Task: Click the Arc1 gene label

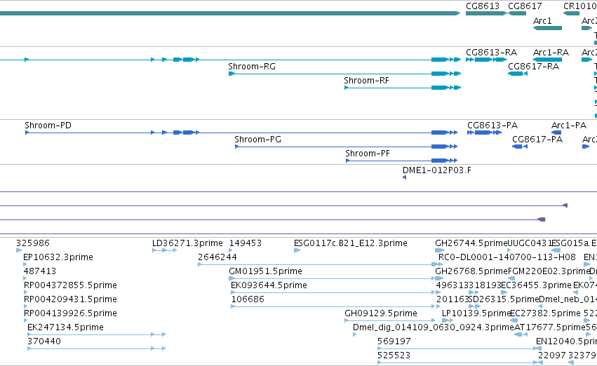Action: coord(542,20)
